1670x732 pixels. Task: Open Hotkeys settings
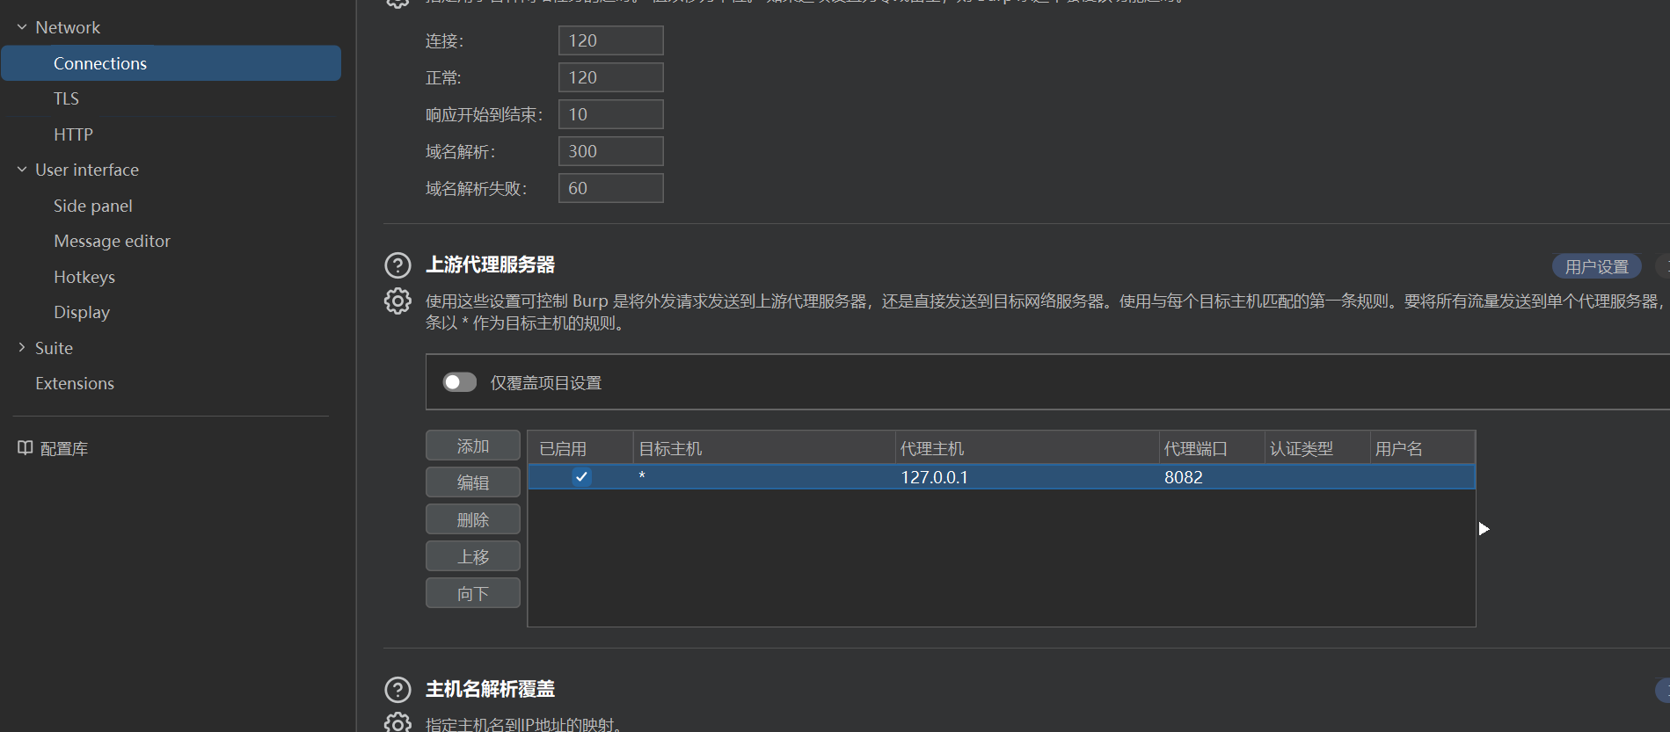tap(84, 277)
